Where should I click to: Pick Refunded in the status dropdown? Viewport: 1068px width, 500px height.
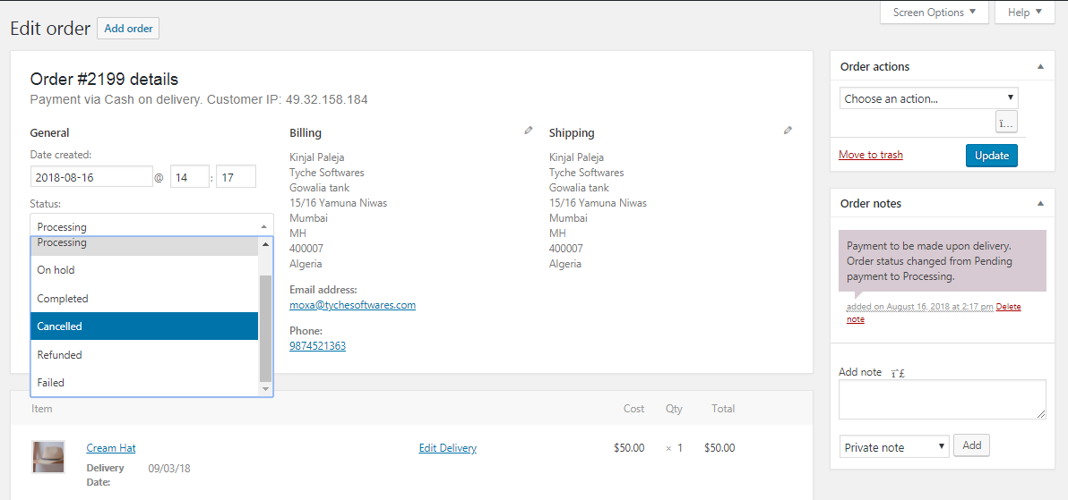click(x=144, y=355)
